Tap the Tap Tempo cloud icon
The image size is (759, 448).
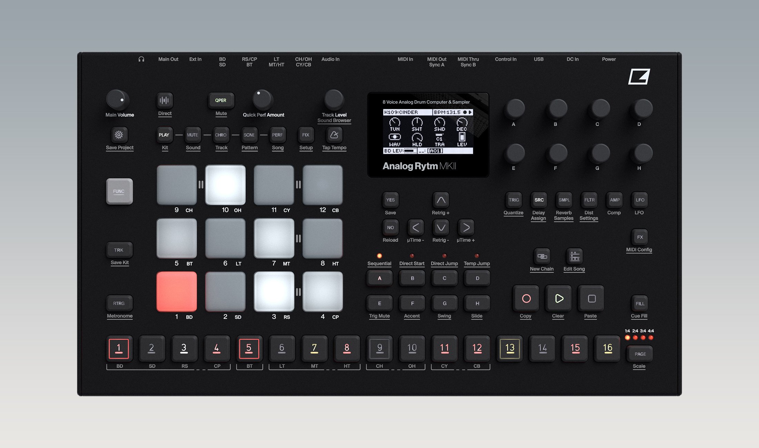pos(334,135)
